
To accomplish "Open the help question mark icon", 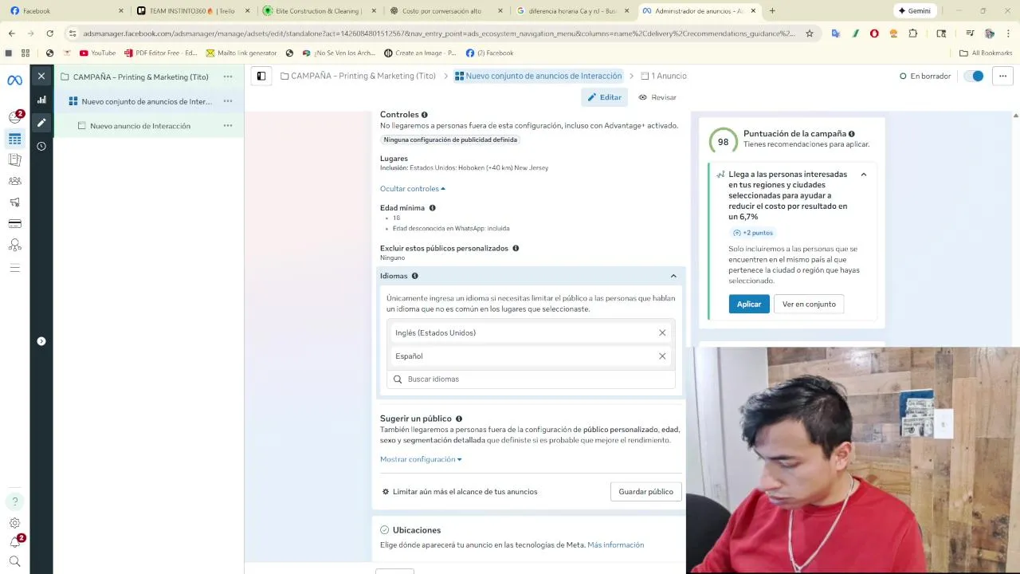I will click(x=14, y=501).
